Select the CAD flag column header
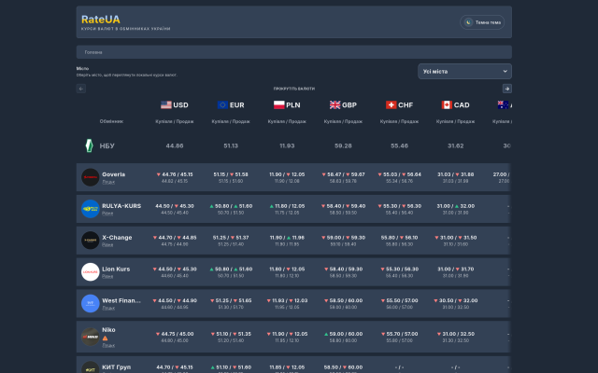Screen dimensions: 598x373 [455, 105]
